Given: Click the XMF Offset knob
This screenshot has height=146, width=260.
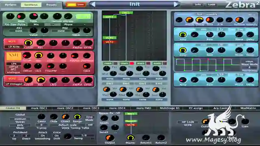Looking at the screenshot, I should click(27, 66).
